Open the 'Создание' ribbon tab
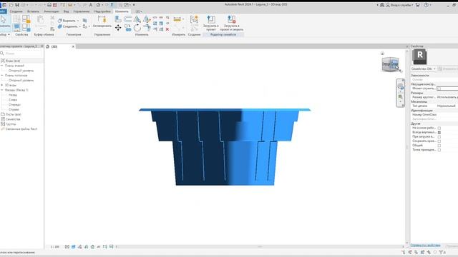This screenshot has height=257, width=458. point(16,11)
